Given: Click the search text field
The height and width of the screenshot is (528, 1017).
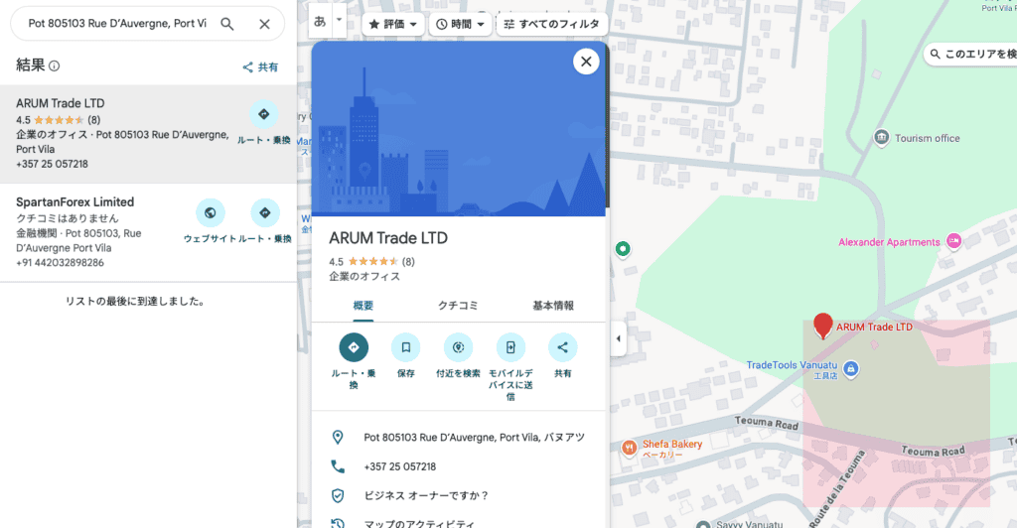Looking at the screenshot, I should pos(117,23).
